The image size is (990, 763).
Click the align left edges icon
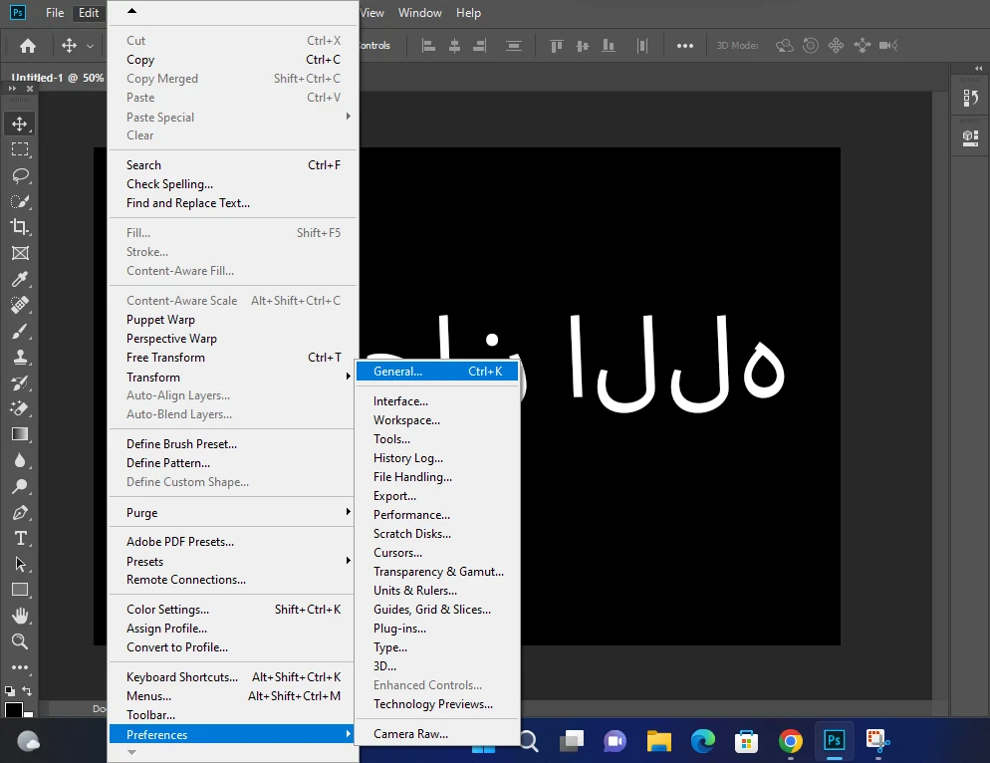point(428,46)
